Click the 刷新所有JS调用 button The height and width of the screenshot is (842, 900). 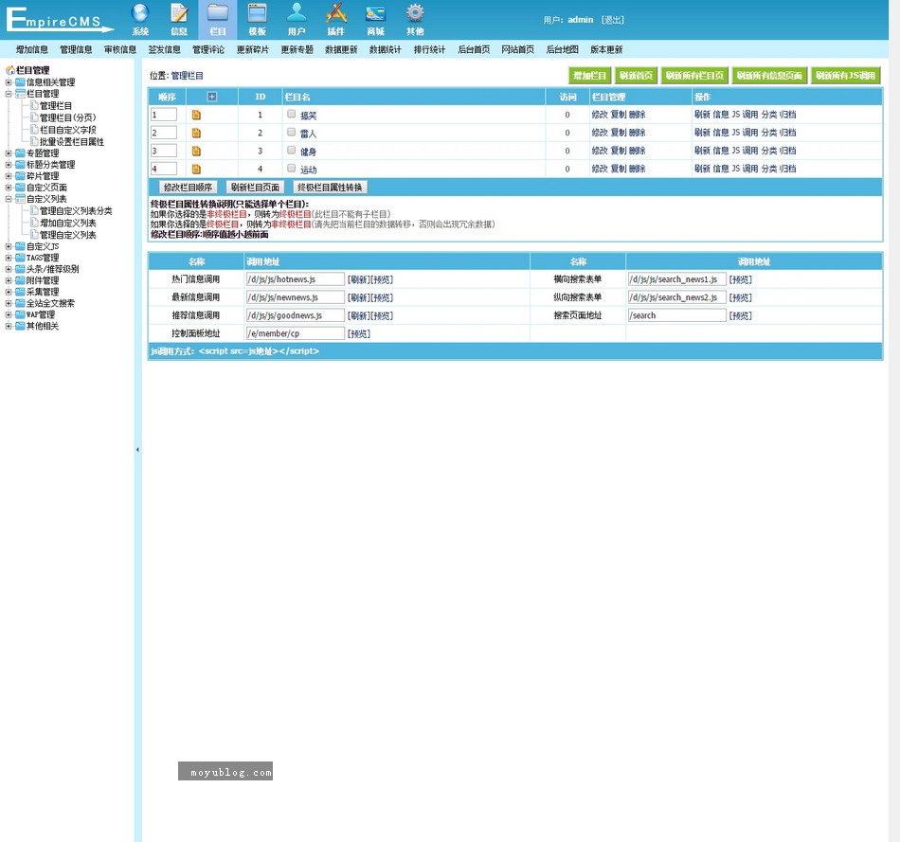pos(846,75)
